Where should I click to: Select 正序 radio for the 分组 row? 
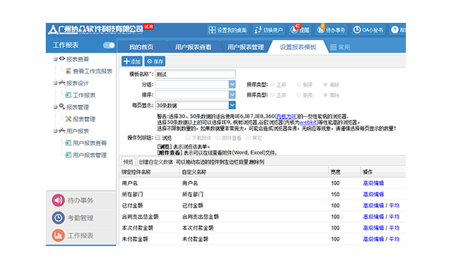271,85
